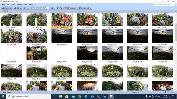Click the Auto Correct button

(83, 8)
